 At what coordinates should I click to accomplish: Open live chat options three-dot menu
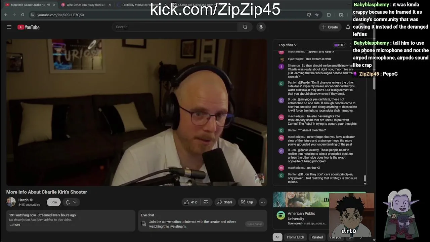(351, 45)
